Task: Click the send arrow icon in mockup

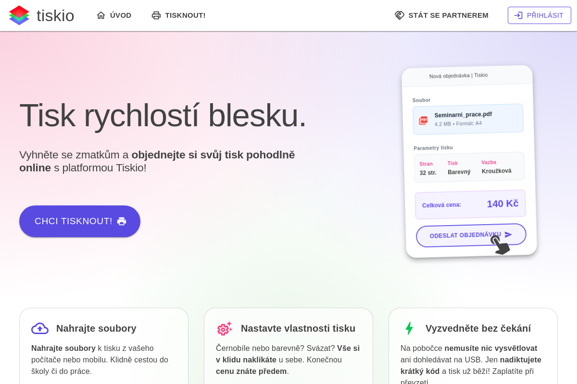Action: coord(508,234)
